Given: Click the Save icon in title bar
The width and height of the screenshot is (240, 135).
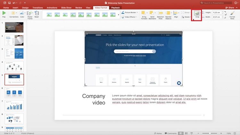Looking at the screenshot, I should pos(9,3).
